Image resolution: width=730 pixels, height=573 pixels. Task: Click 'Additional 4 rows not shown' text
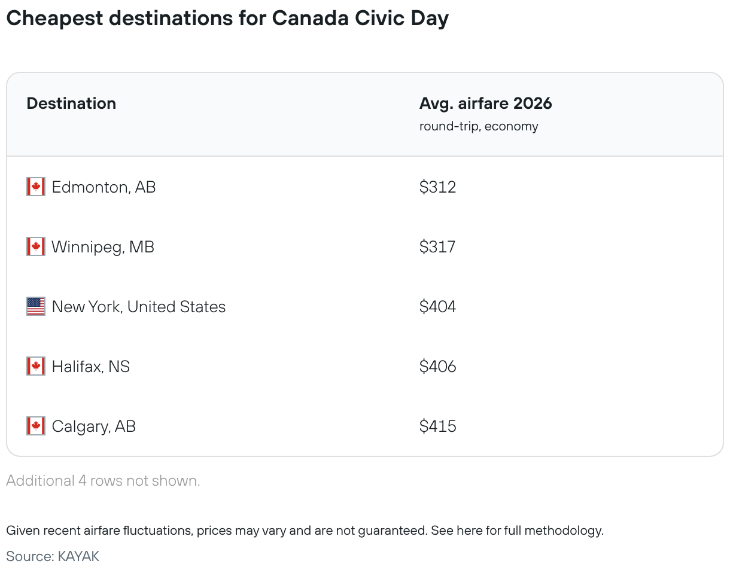[x=103, y=481]
